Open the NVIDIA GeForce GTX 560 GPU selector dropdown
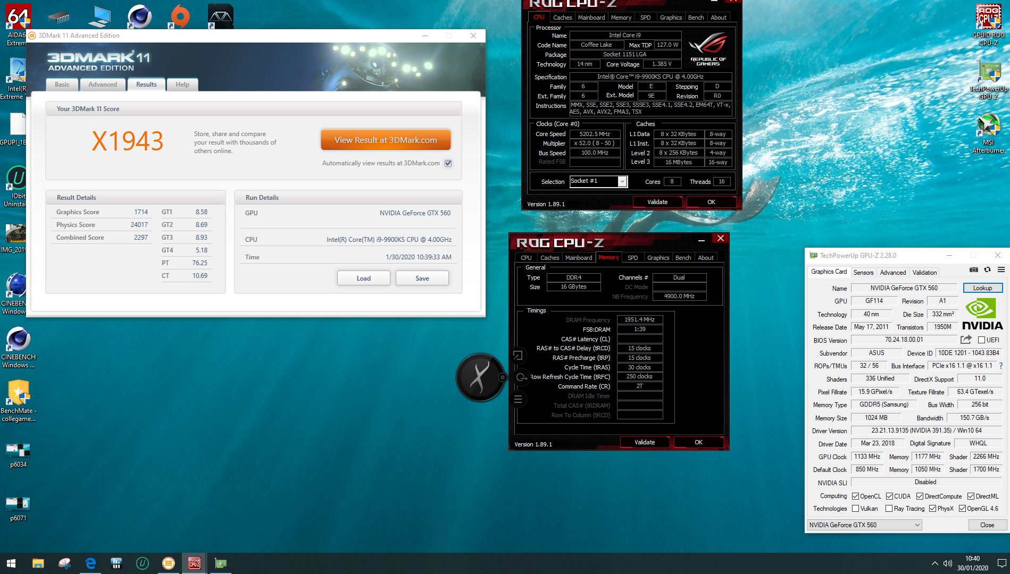Viewport: 1010px width, 574px height. point(864,525)
